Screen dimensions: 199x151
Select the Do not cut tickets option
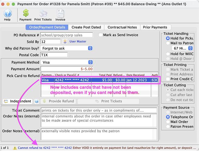(168, 100)
